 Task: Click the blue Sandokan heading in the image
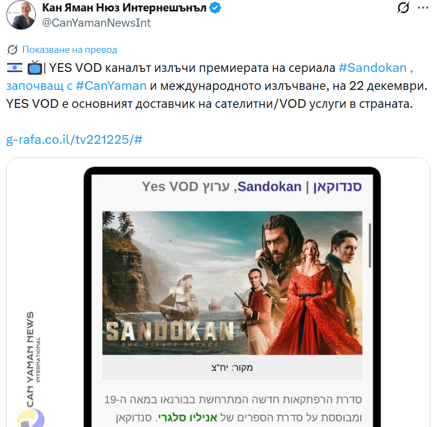[x=269, y=187]
